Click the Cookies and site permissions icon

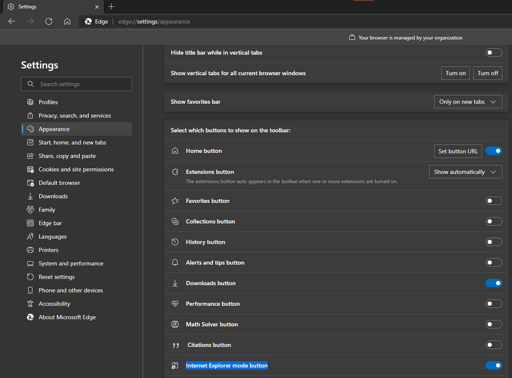pos(30,169)
